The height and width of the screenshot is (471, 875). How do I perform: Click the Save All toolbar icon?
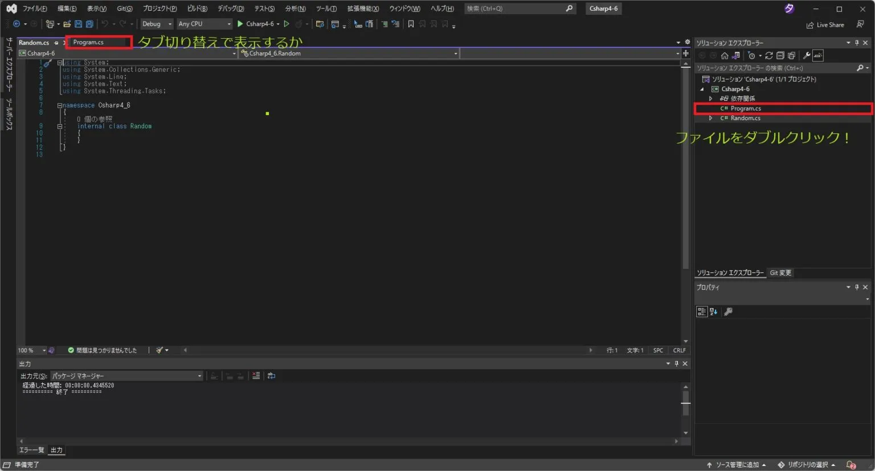tap(89, 24)
